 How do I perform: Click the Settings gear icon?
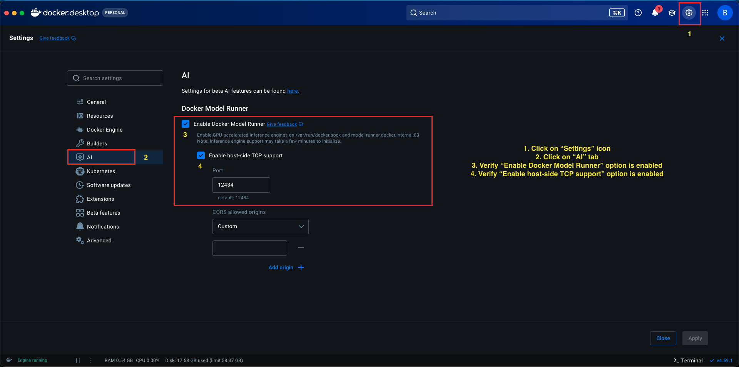(x=689, y=13)
